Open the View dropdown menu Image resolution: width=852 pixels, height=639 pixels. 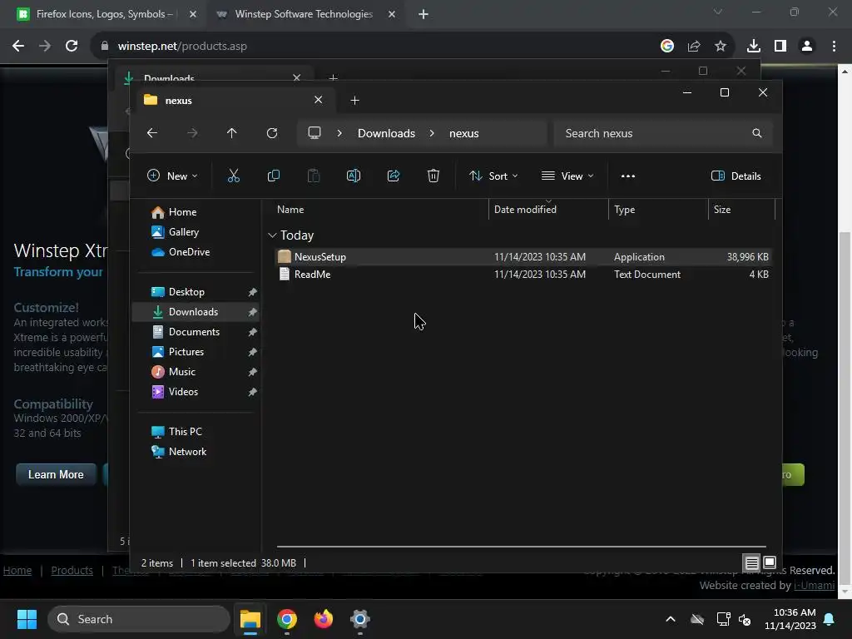pos(567,176)
